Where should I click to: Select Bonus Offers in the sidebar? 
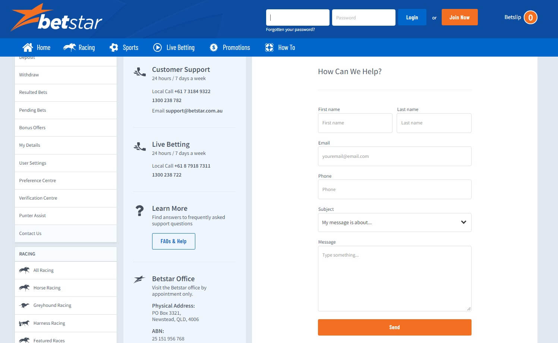(66, 128)
